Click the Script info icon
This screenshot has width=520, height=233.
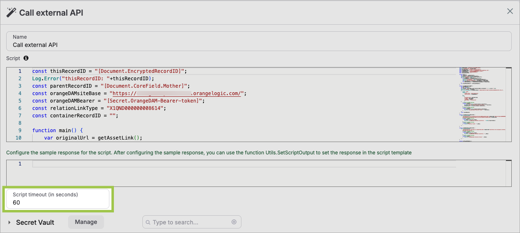[26, 58]
